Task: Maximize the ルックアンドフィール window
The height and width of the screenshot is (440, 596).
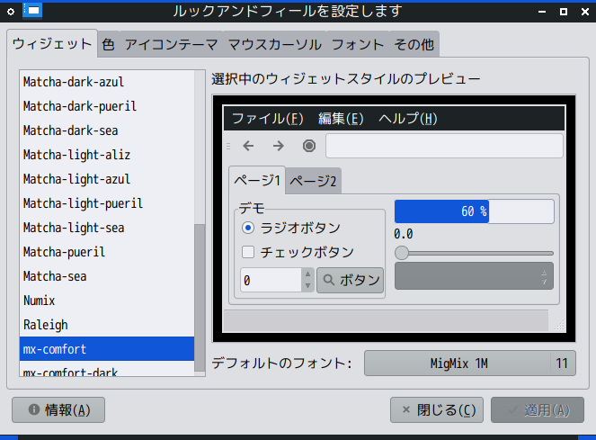Action: tap(564, 12)
